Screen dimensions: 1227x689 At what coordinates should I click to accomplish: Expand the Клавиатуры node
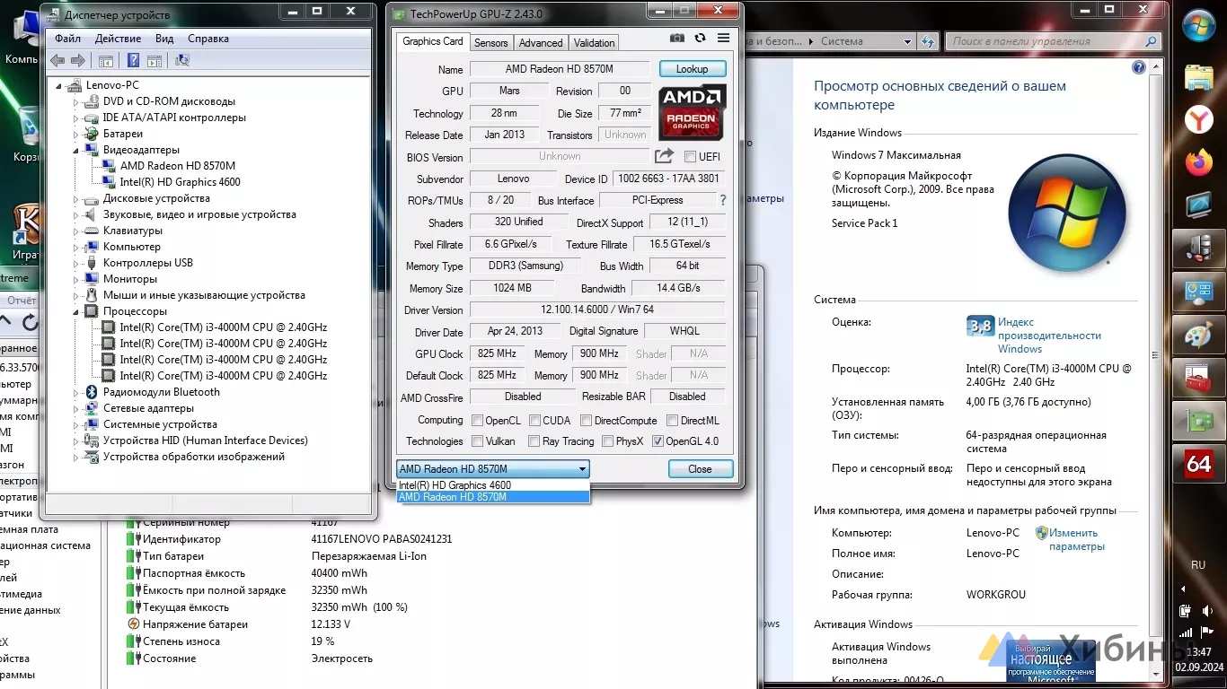pos(76,231)
